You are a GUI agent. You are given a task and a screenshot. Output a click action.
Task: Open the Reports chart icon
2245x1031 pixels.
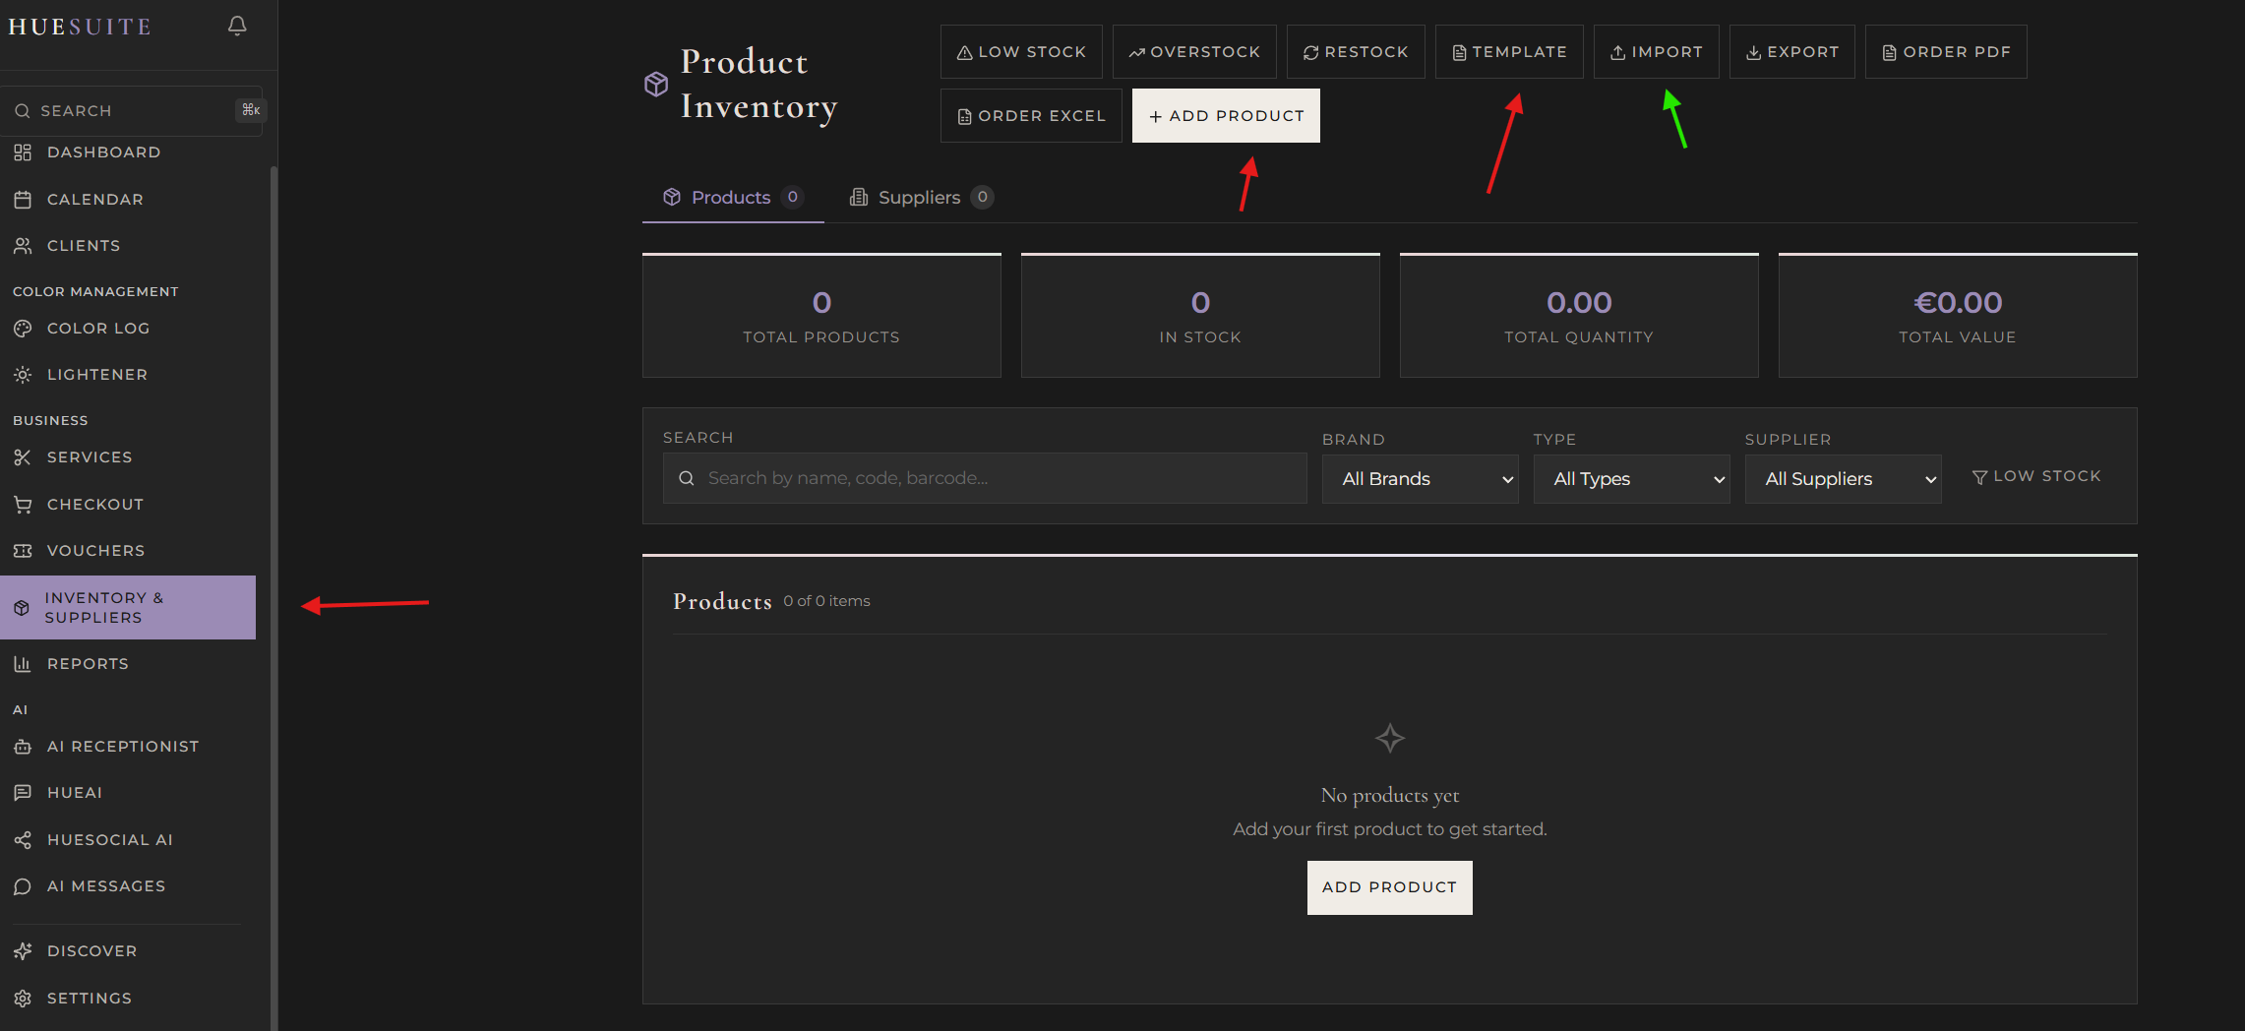(25, 663)
